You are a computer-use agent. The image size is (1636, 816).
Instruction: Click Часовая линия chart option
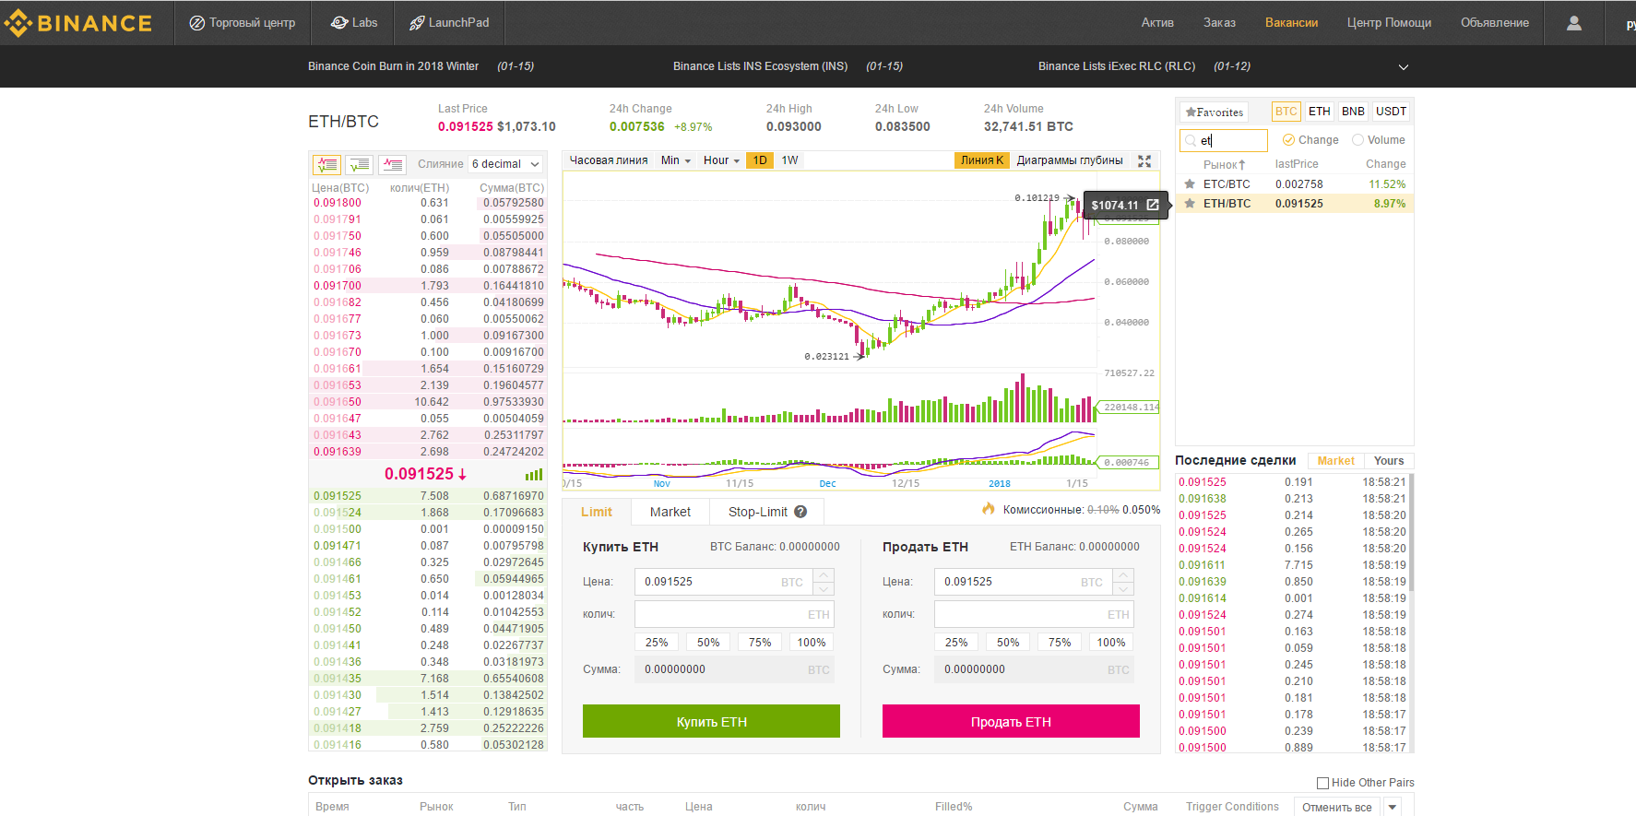609,160
